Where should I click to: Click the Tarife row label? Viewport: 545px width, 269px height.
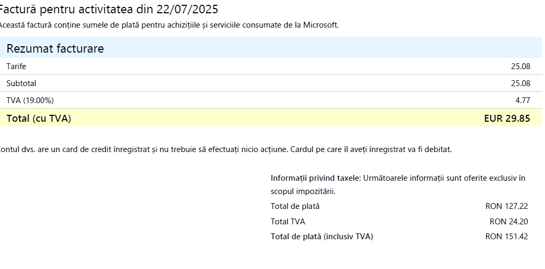(16, 66)
